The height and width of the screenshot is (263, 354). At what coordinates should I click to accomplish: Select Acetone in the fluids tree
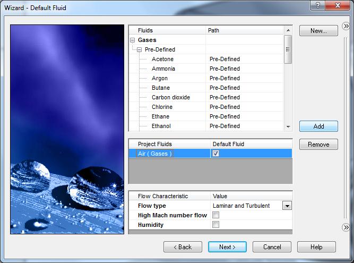(162, 59)
